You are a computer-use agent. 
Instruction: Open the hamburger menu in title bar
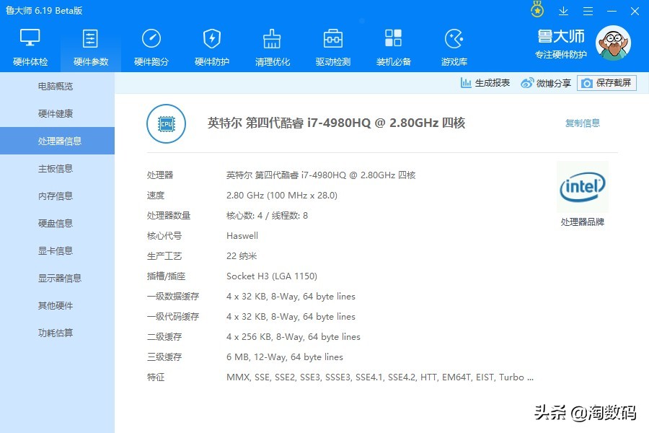tap(588, 10)
